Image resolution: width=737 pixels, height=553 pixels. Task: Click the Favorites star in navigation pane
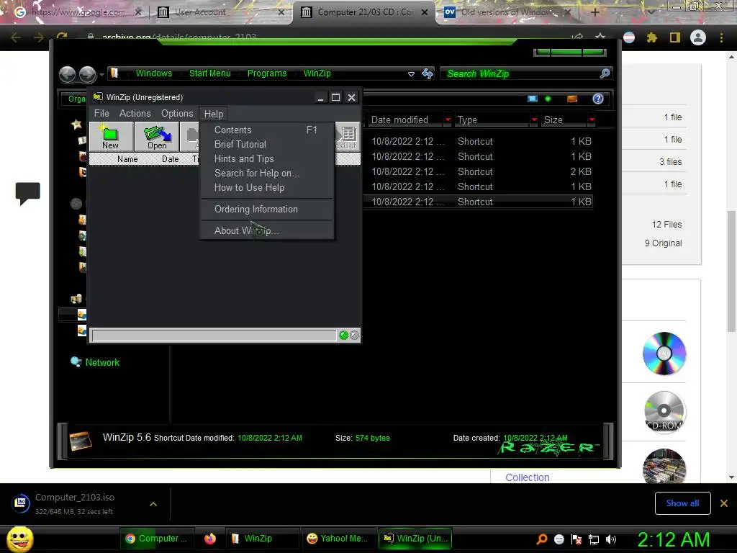pos(76,124)
